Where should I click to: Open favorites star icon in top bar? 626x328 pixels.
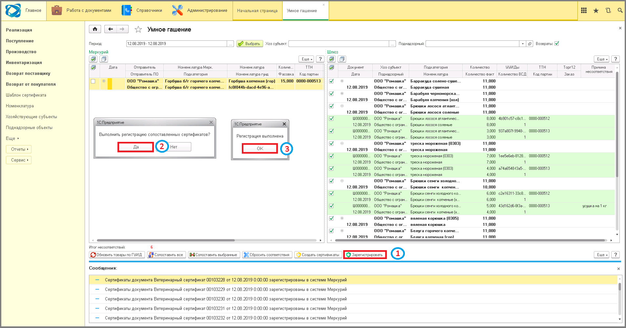[596, 11]
